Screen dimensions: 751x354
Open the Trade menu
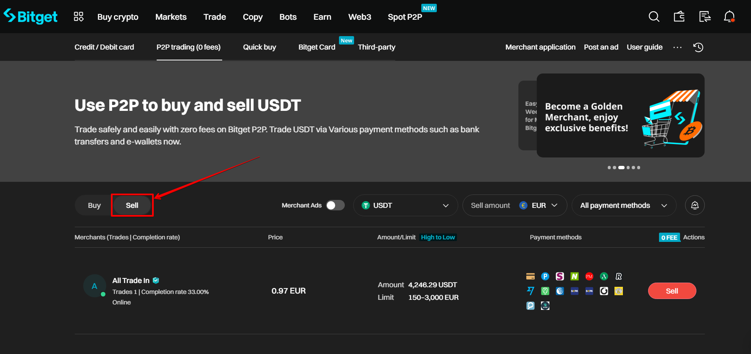point(215,17)
